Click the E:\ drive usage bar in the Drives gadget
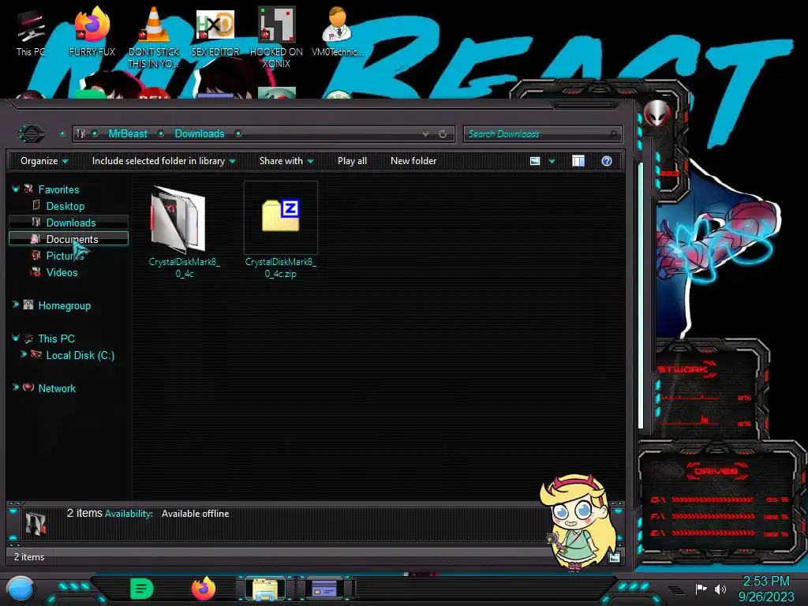Screen dimensions: 808x606 pos(713,533)
